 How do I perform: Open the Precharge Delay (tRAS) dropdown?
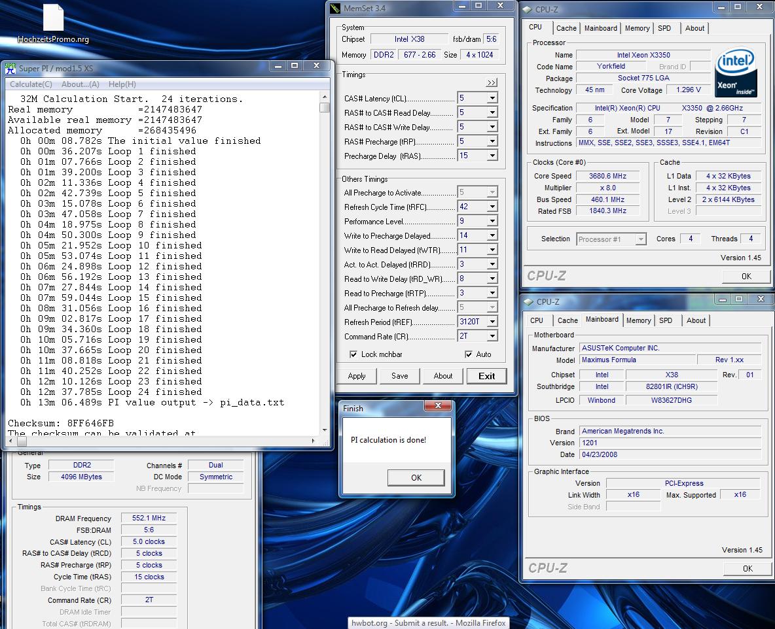(x=492, y=156)
